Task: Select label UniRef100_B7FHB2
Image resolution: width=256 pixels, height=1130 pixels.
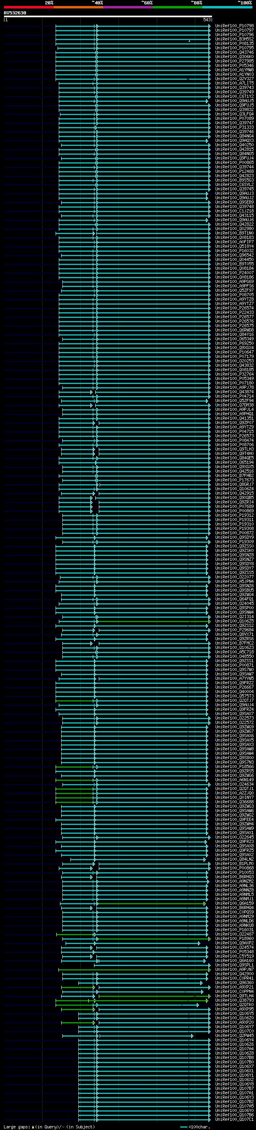Action: pos(234,475)
